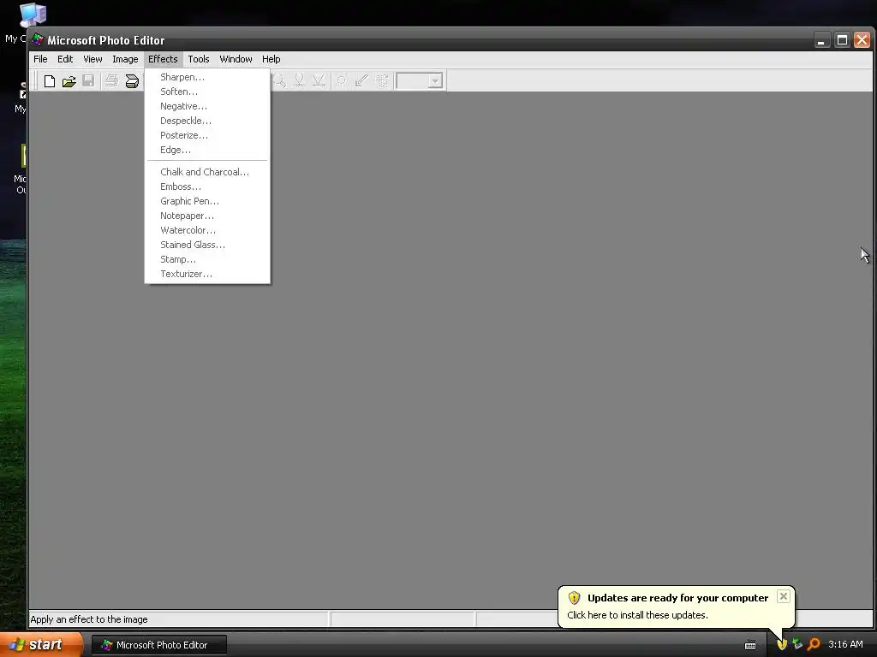Choose Stamp... effect
Image resolution: width=877 pixels, height=657 pixels.
click(x=207, y=259)
